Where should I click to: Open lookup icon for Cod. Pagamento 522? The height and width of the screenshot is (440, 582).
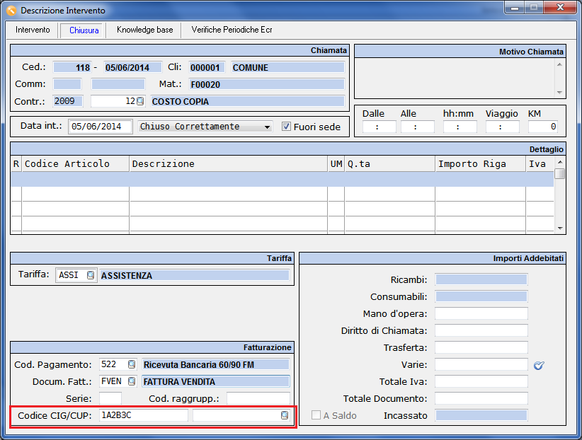point(132,364)
